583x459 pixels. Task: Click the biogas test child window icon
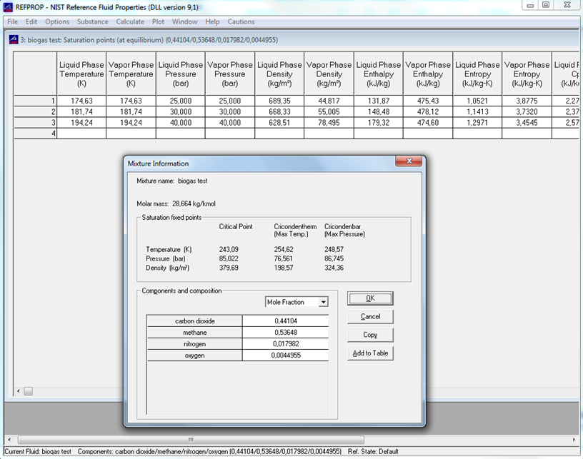(x=14, y=39)
